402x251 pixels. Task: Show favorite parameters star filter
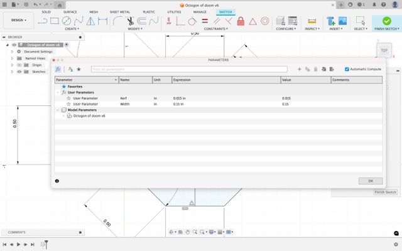79,69
